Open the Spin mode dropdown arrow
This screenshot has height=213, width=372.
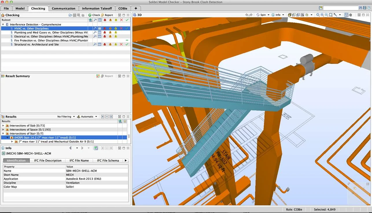point(268,15)
